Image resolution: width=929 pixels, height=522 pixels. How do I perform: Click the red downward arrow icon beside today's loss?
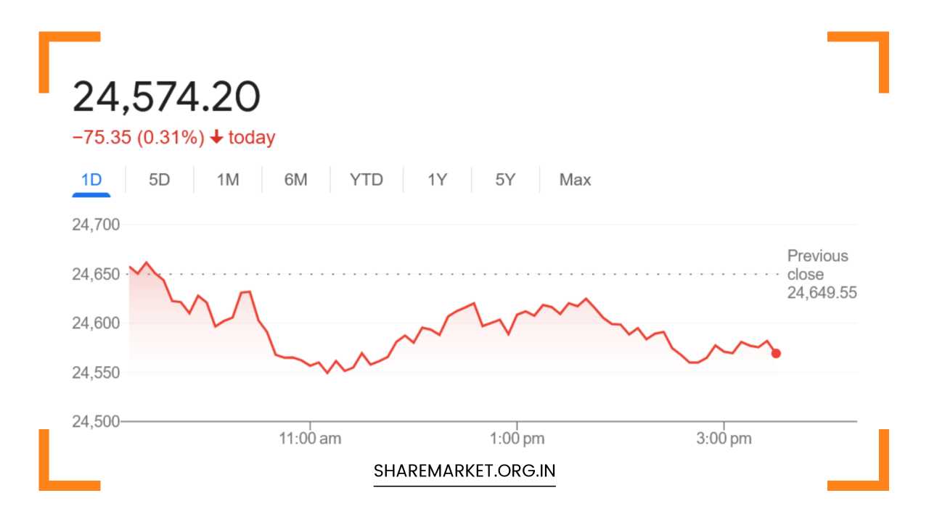click(x=216, y=137)
